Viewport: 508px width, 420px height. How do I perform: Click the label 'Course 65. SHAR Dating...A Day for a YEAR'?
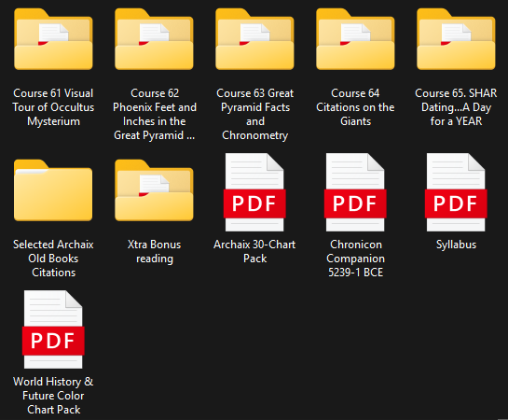pyautogui.click(x=456, y=107)
